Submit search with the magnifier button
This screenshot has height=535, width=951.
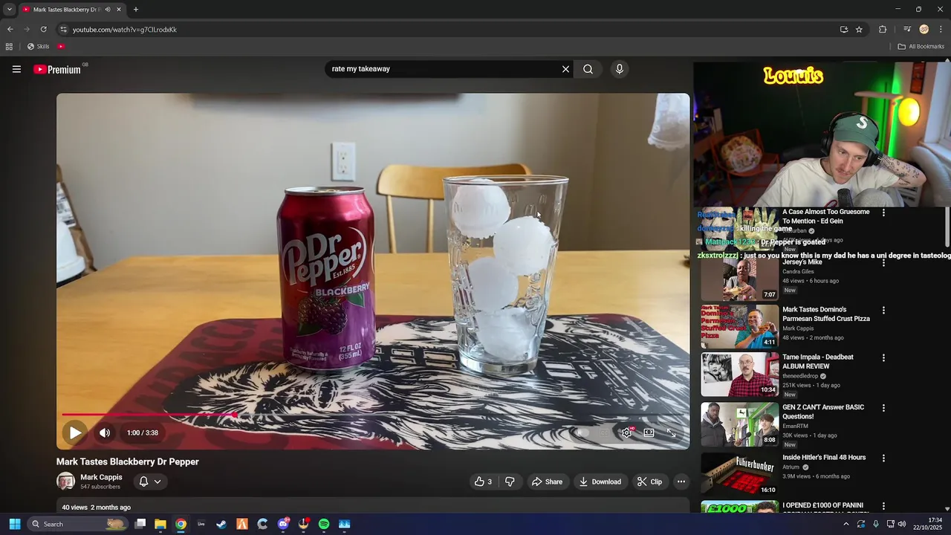coord(588,69)
